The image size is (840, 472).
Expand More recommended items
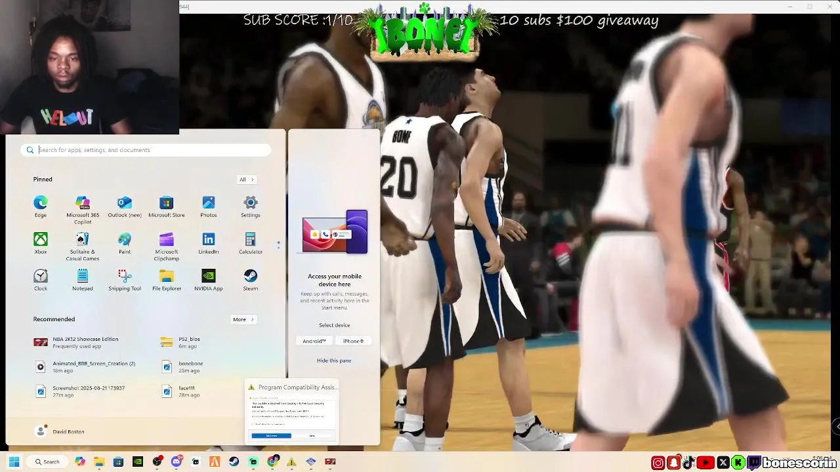pyautogui.click(x=243, y=319)
